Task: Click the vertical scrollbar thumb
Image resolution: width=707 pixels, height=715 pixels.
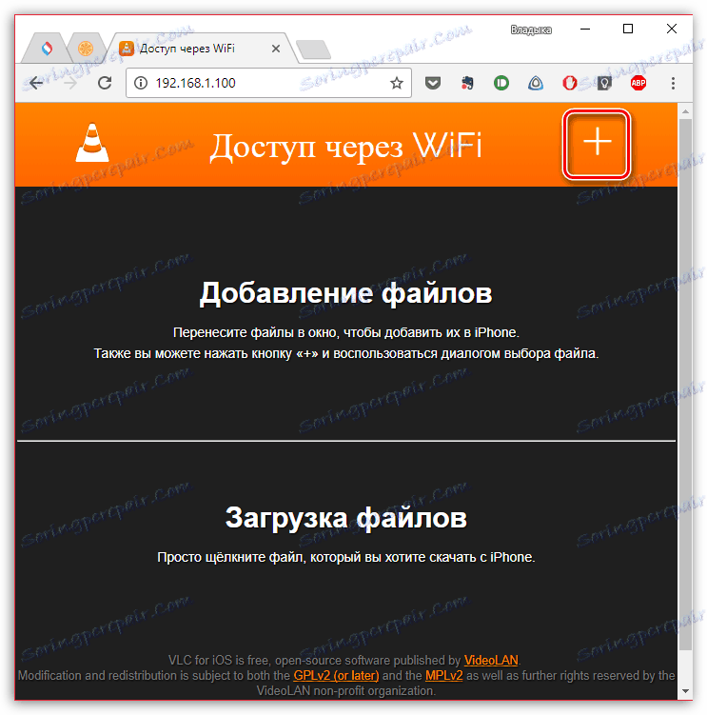Action: 685,384
